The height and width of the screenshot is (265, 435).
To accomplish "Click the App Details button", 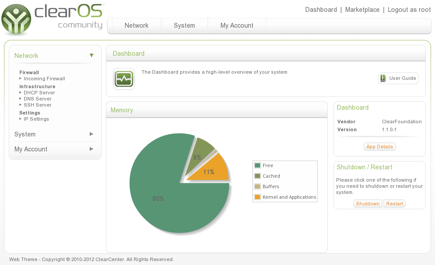I will [x=380, y=147].
